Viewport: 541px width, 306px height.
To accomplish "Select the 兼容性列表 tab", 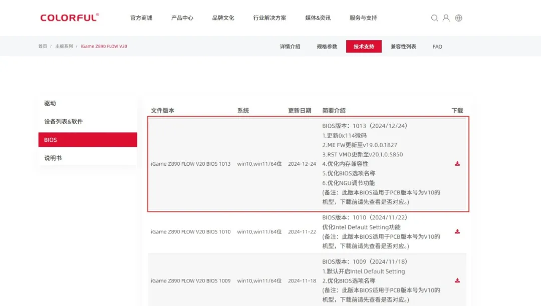I will pos(404,46).
